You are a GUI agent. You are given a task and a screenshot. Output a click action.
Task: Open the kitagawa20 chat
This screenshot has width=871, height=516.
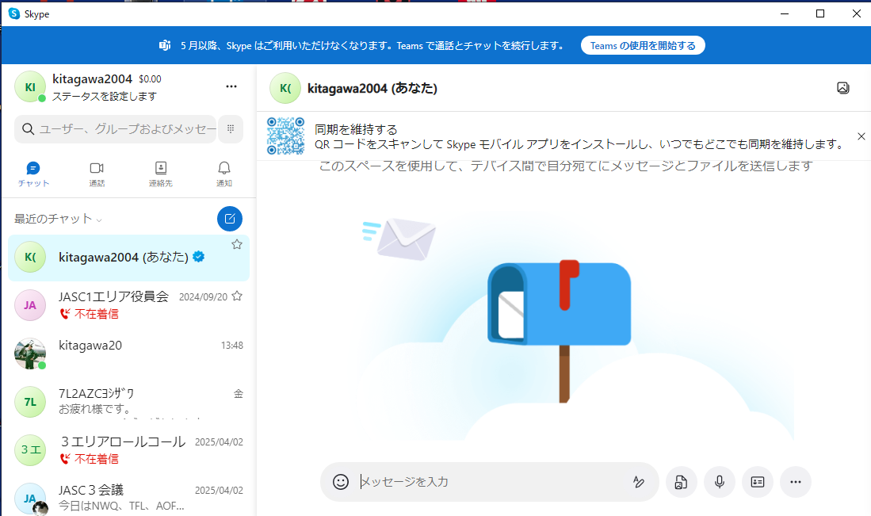click(x=128, y=354)
